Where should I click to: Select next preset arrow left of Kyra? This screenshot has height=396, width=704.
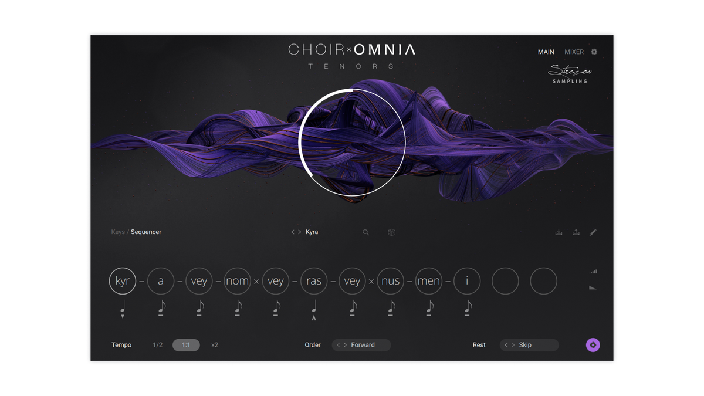300,232
